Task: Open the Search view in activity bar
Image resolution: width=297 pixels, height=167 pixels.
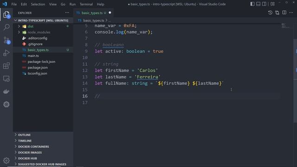Action: pyautogui.click(x=6, y=27)
